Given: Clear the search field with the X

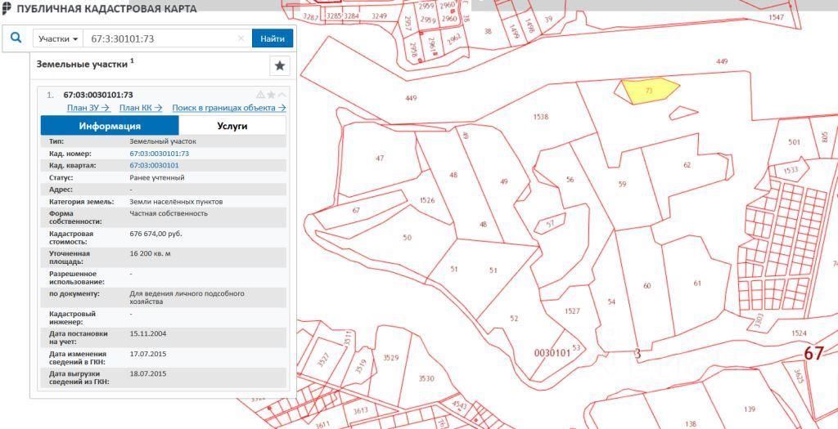Looking at the screenshot, I should click(241, 38).
